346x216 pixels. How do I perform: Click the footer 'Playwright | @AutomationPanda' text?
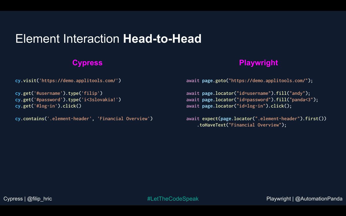[304, 199]
